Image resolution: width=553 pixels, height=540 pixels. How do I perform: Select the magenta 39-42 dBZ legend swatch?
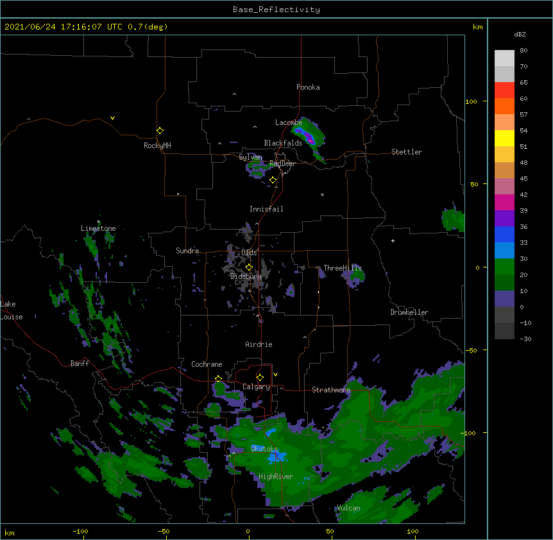[x=504, y=202]
